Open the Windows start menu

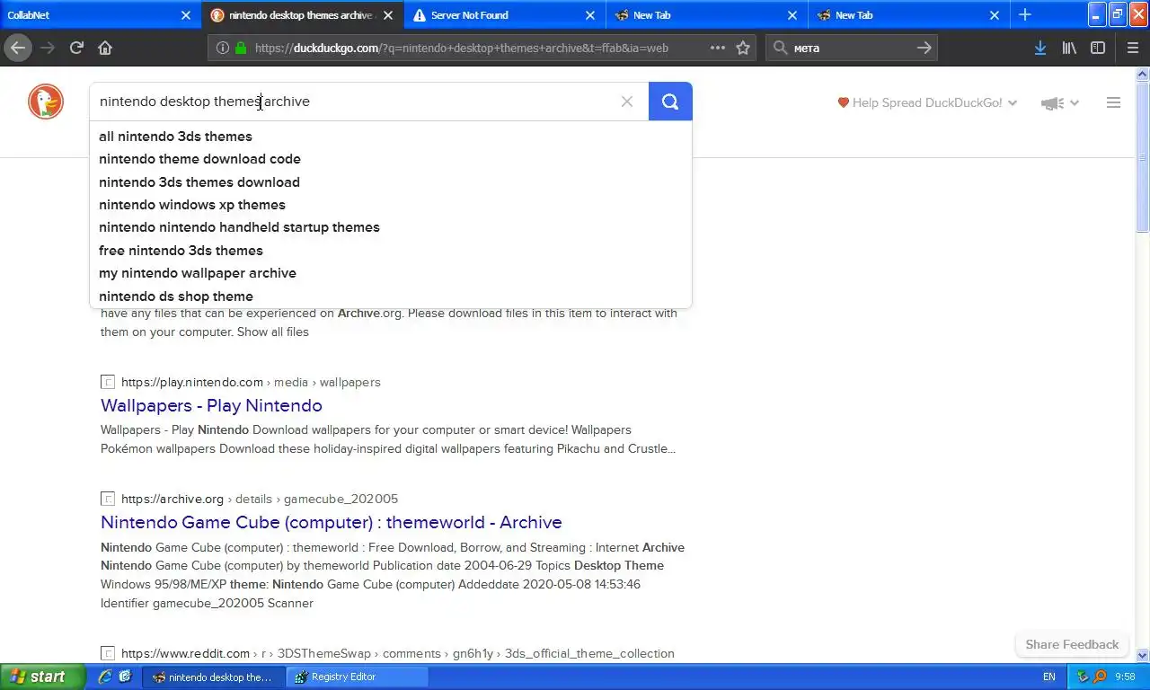[42, 677]
